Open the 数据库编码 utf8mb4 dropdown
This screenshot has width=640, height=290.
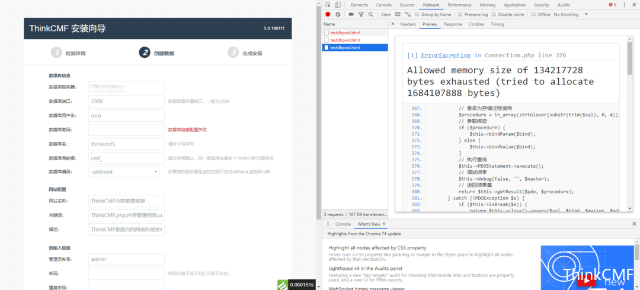[124, 172]
